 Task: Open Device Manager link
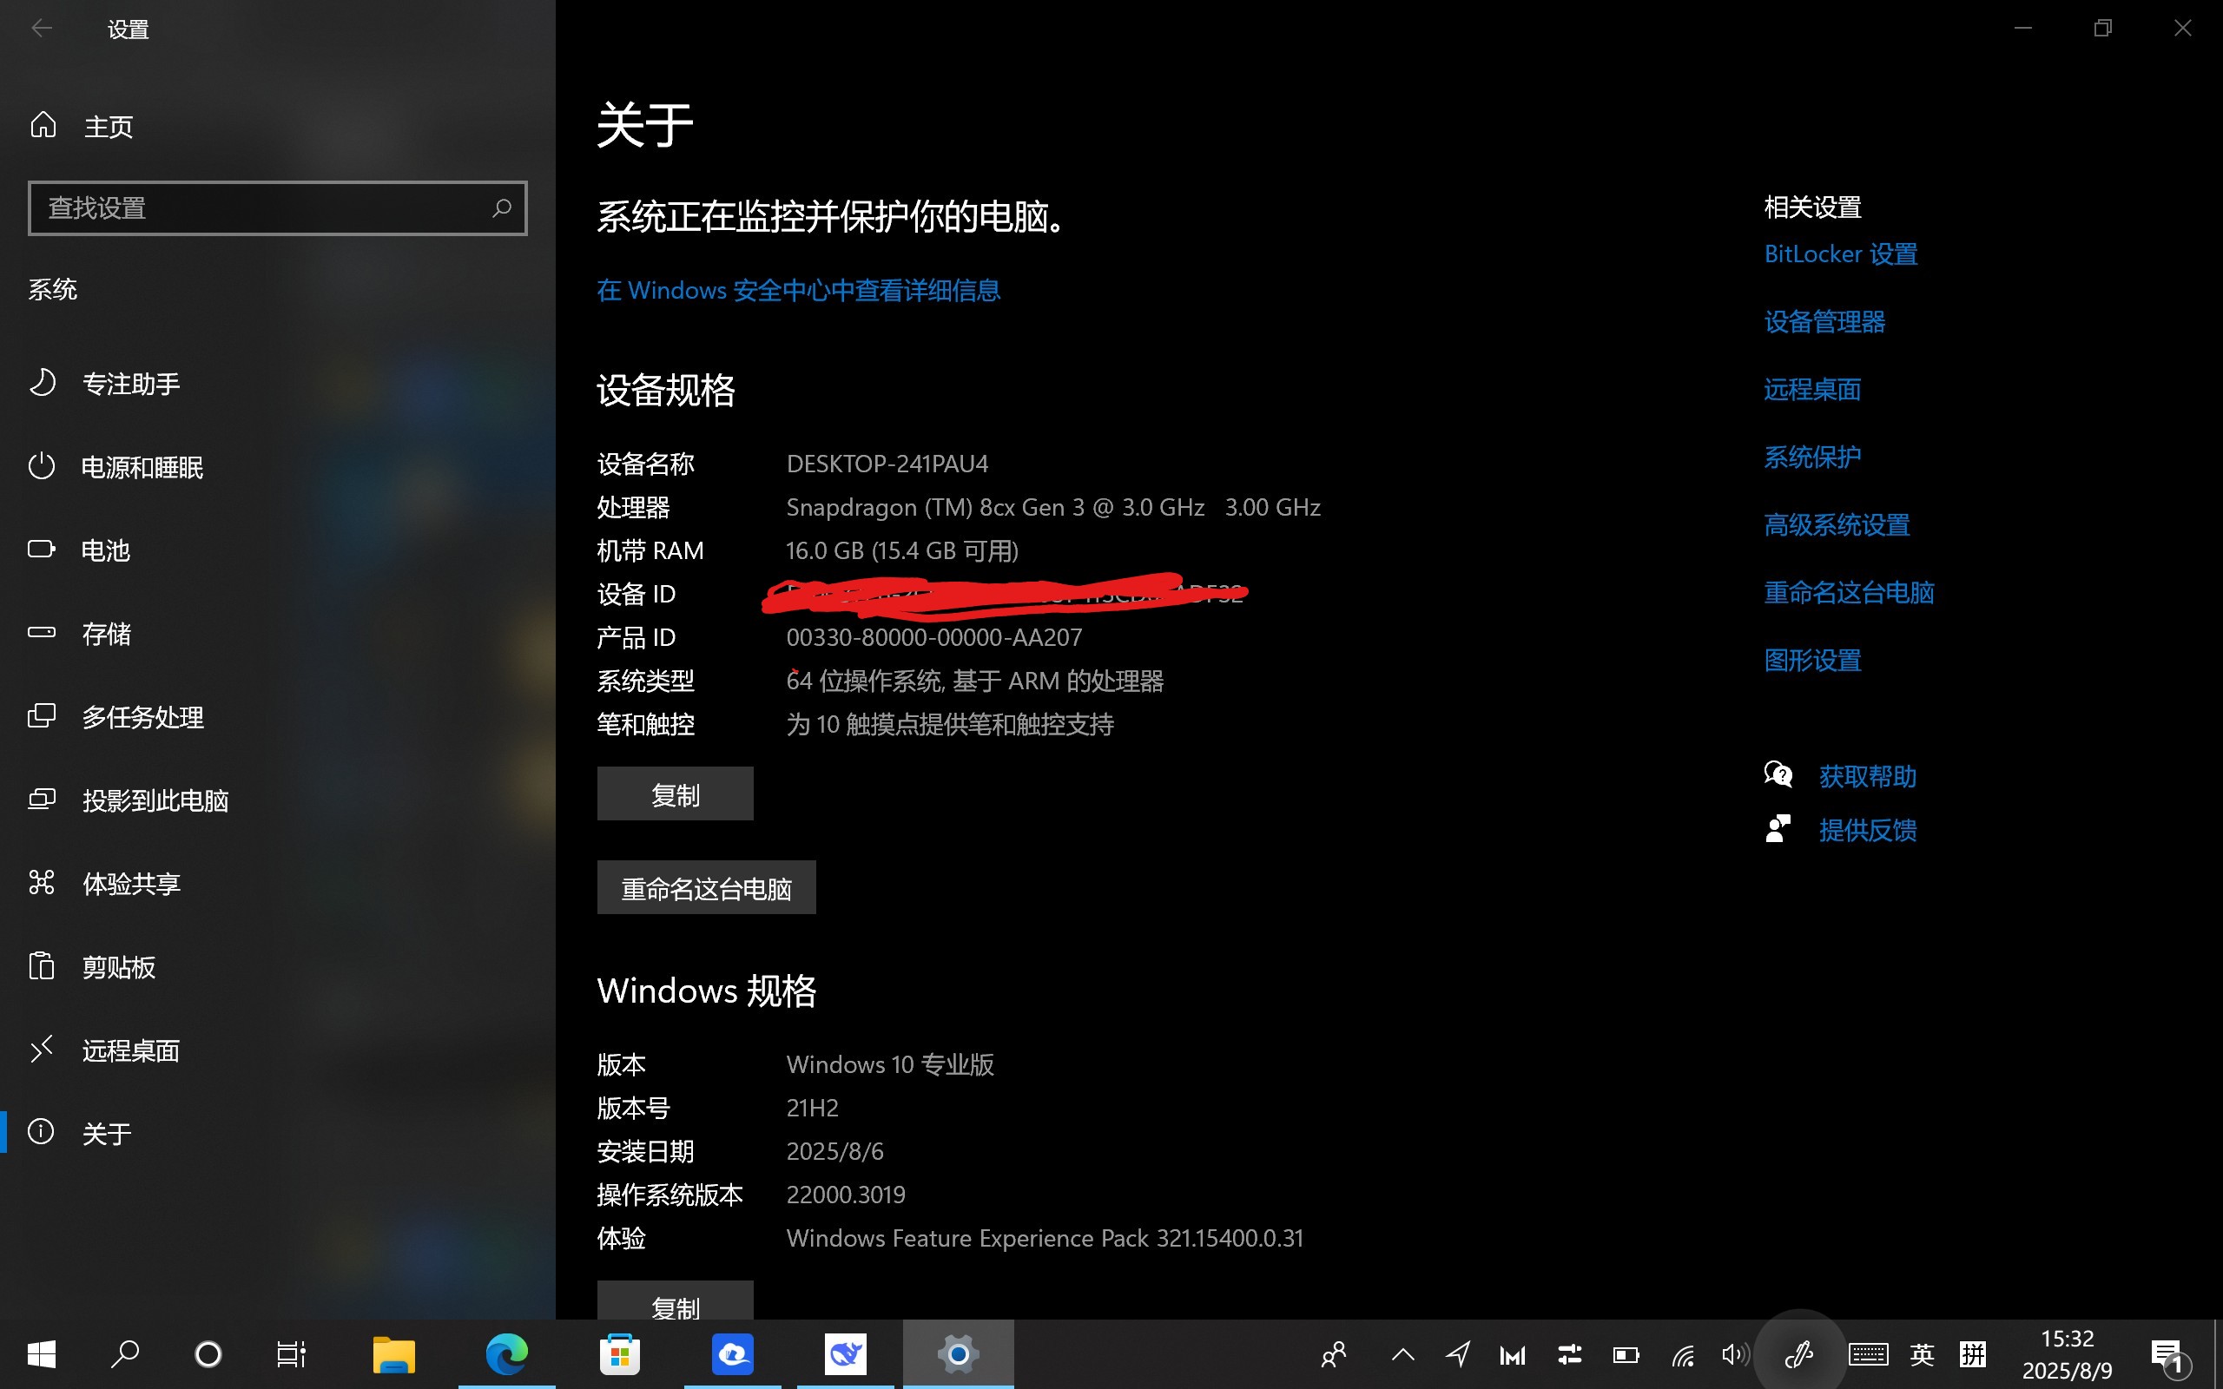pyautogui.click(x=1824, y=321)
